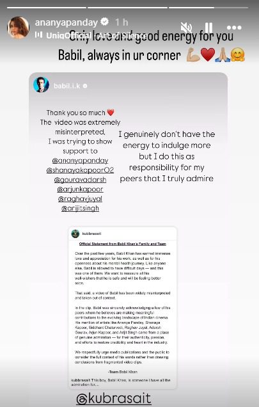Open the @gouravadarsh mention

point(80,180)
